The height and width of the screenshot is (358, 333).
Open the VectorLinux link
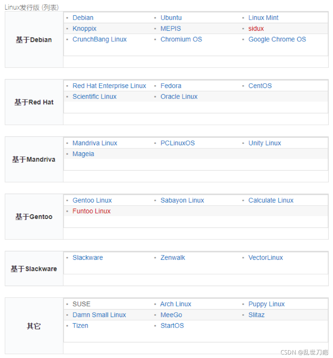[266, 258]
